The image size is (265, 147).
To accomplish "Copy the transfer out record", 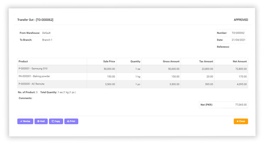I will click(56, 121).
